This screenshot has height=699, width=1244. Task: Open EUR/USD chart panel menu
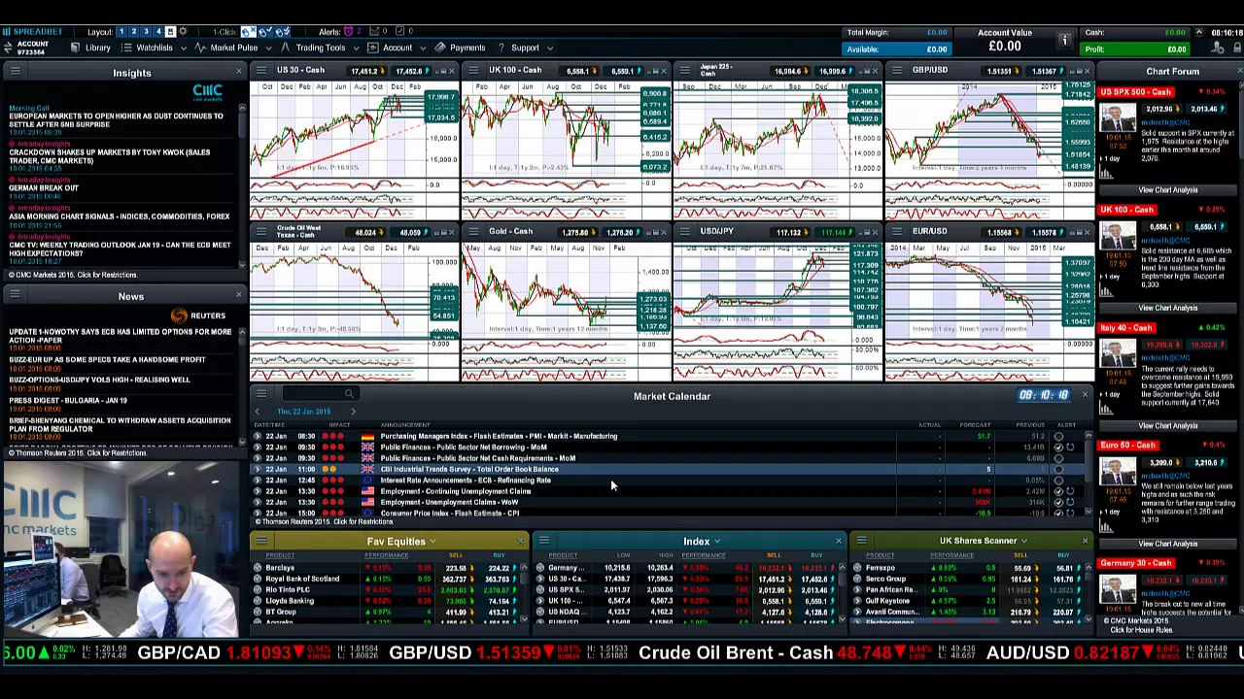point(896,232)
